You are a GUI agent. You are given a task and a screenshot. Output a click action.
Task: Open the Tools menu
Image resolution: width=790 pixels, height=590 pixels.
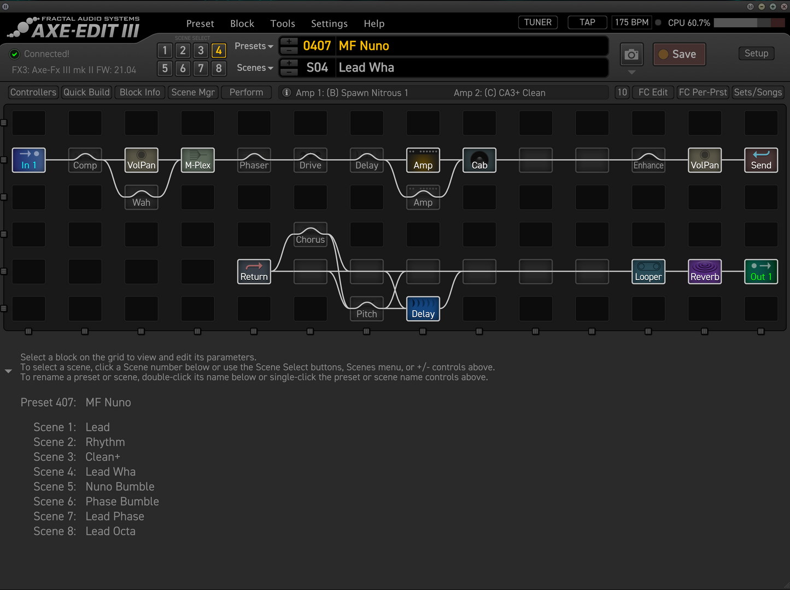point(283,24)
